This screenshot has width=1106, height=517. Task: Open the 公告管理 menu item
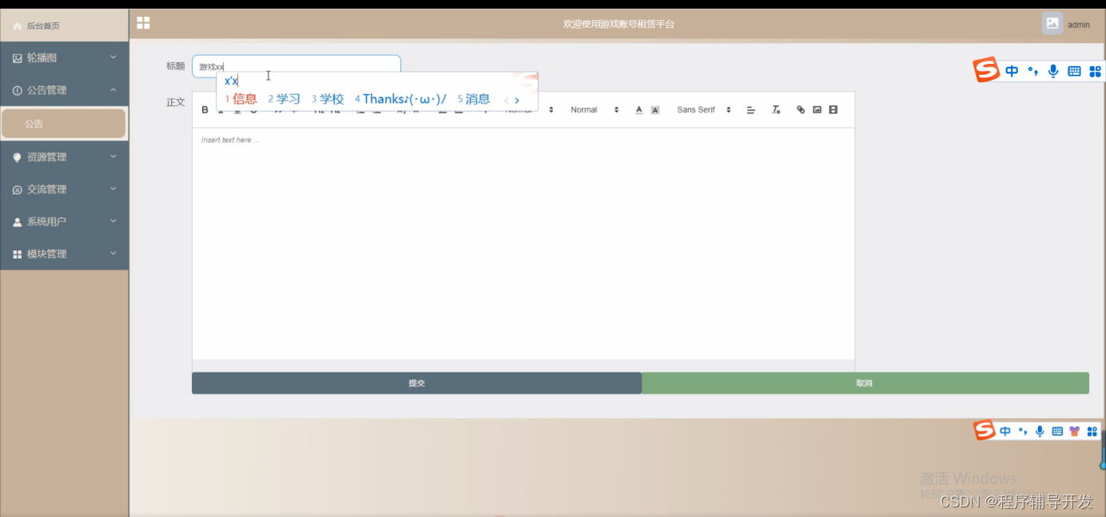[x=64, y=90]
